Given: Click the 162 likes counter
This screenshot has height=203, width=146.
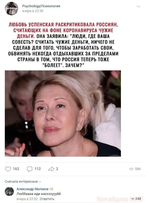Looking at the screenshot, I should click(x=16, y=169).
